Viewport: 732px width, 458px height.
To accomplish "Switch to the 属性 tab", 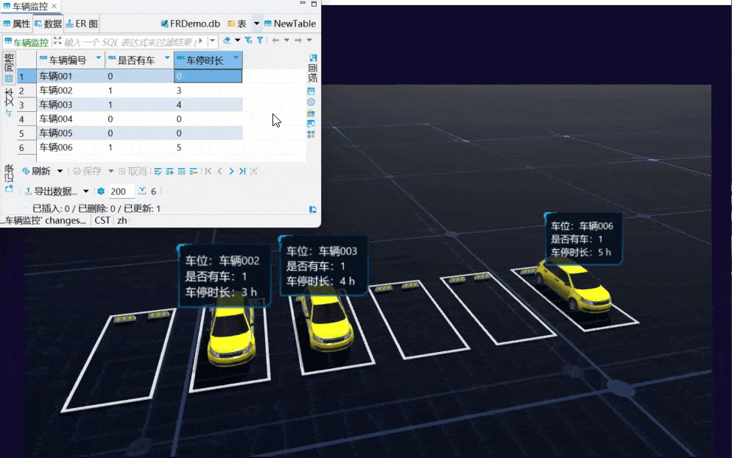I will coord(17,24).
